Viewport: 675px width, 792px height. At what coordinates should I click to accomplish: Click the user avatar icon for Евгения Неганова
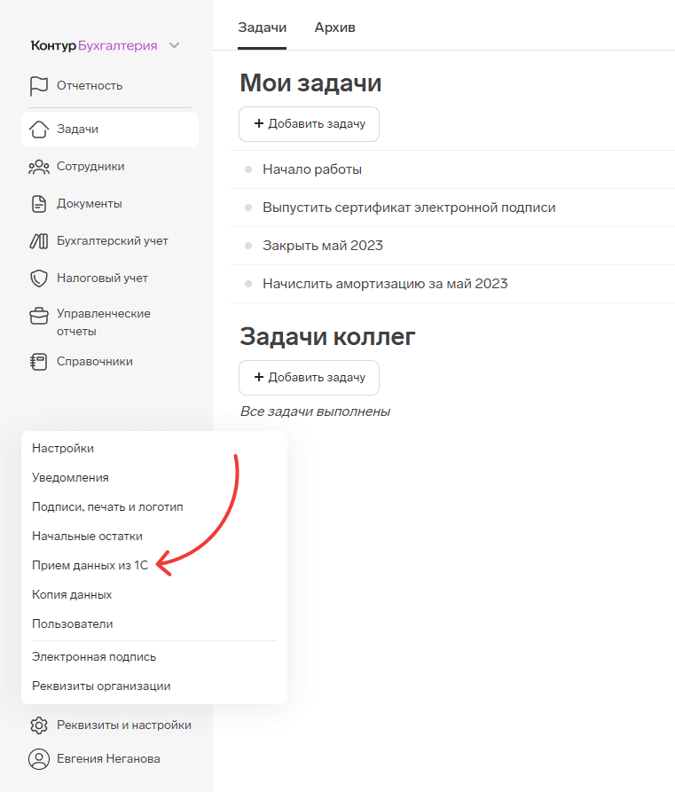[x=39, y=758]
